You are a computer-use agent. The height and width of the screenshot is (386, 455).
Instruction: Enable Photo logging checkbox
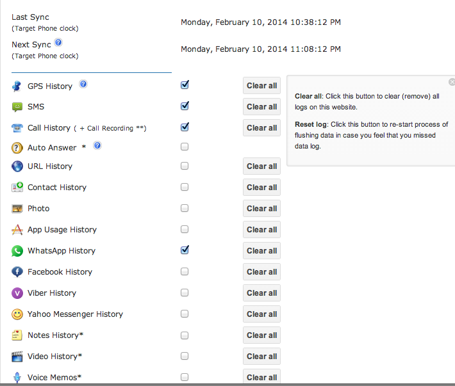pos(185,208)
